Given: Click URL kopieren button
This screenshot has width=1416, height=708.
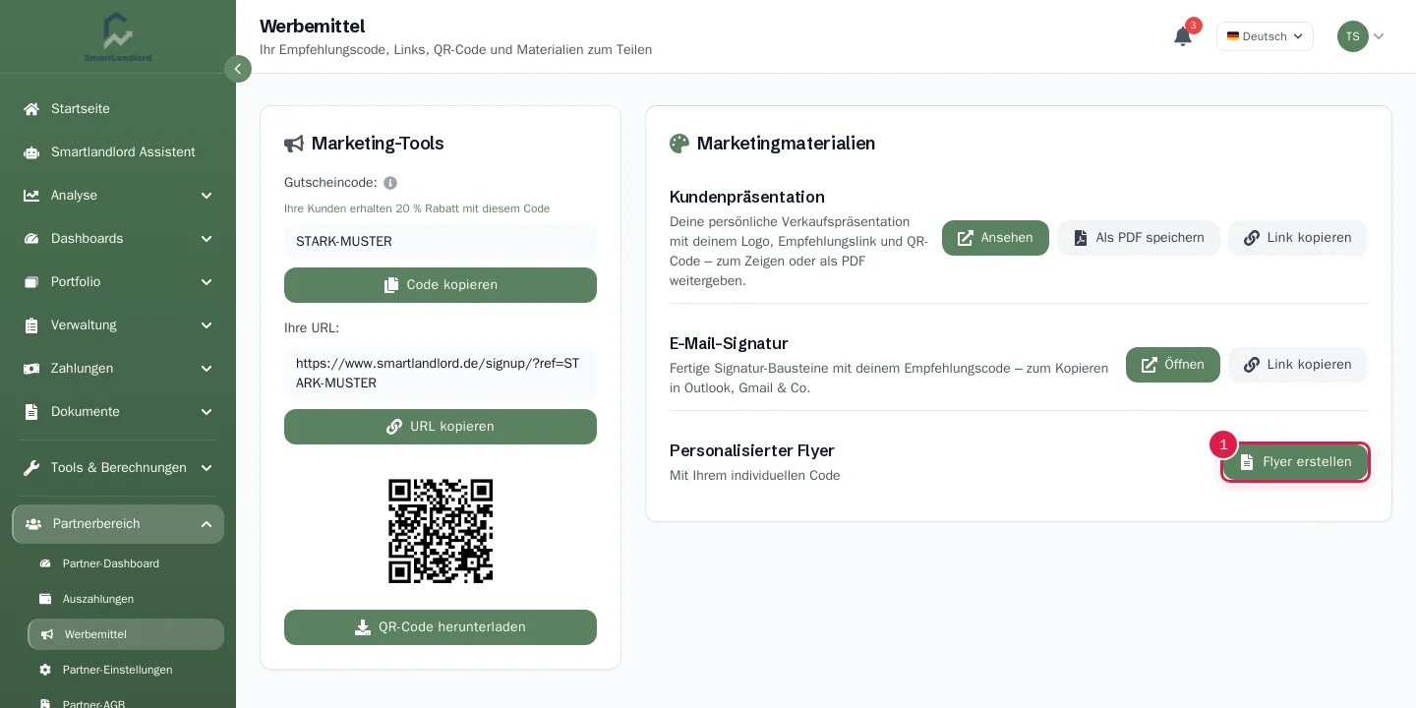Looking at the screenshot, I should pyautogui.click(x=441, y=427).
